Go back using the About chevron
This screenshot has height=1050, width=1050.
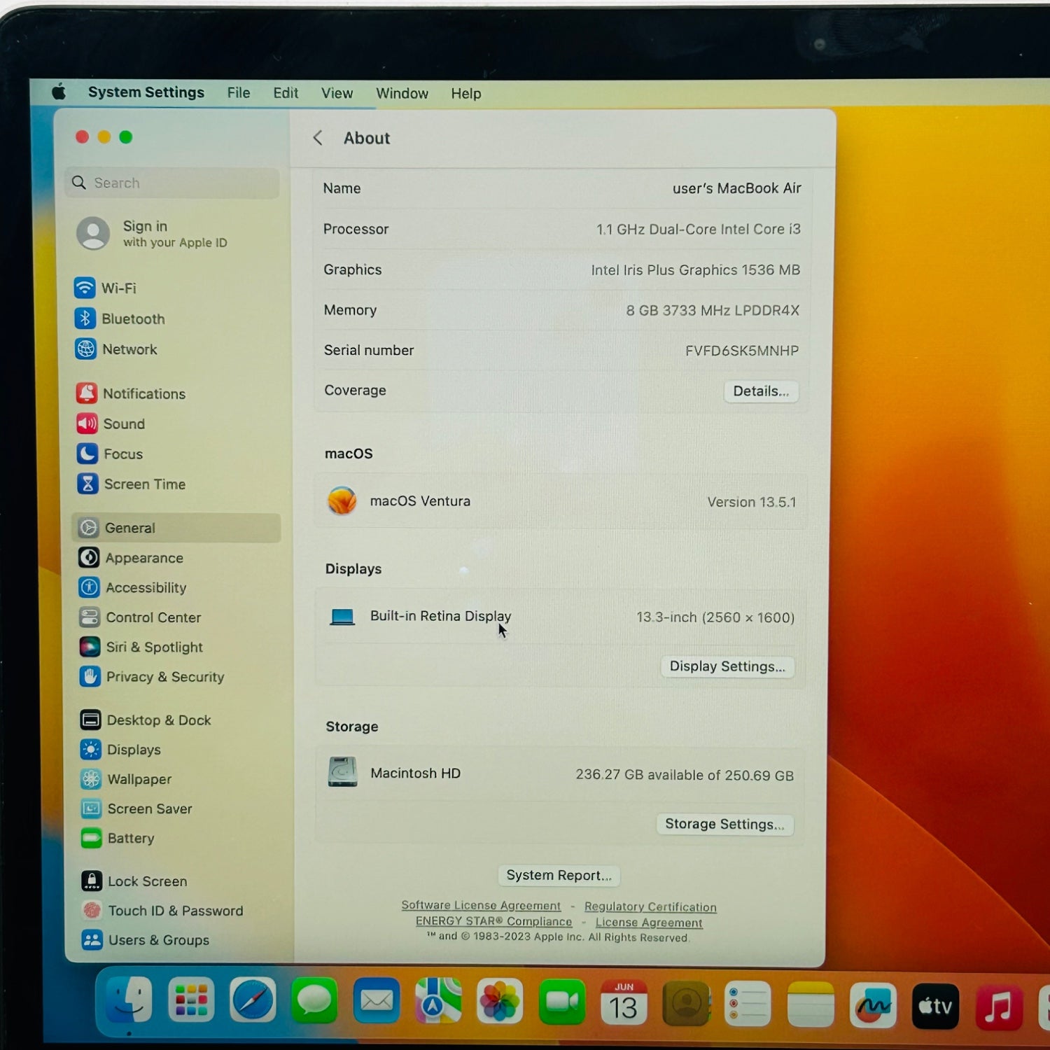tap(318, 138)
